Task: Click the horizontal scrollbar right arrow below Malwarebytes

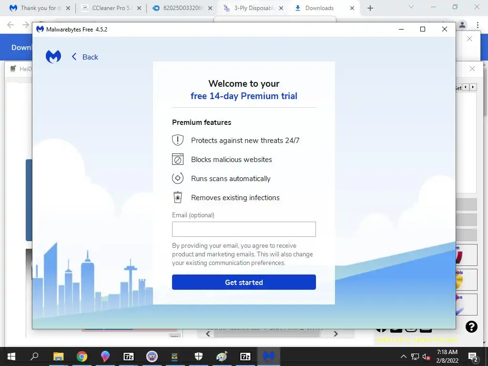Action: (x=335, y=334)
